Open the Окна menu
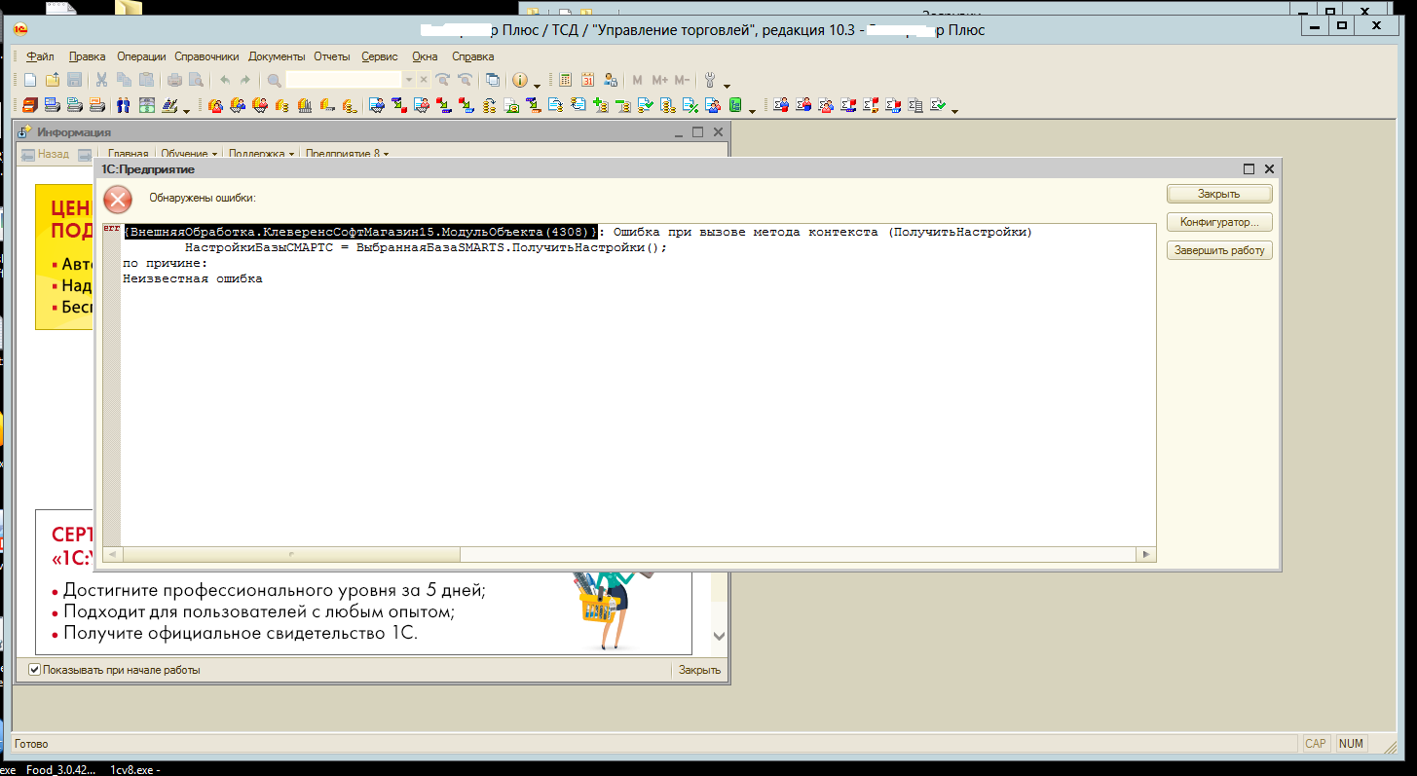 tap(425, 56)
